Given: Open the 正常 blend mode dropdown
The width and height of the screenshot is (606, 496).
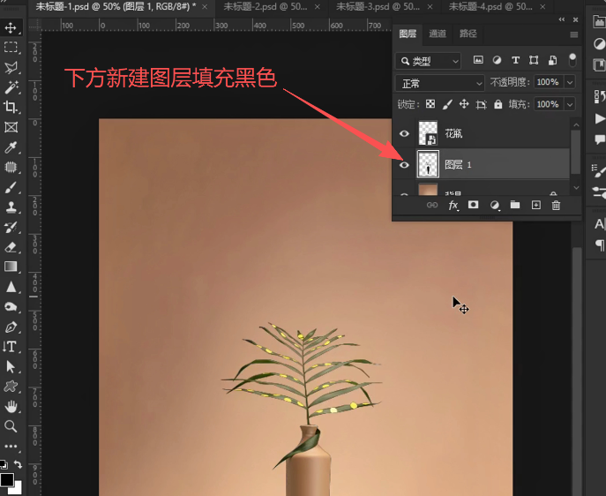Looking at the screenshot, I should click(x=440, y=84).
